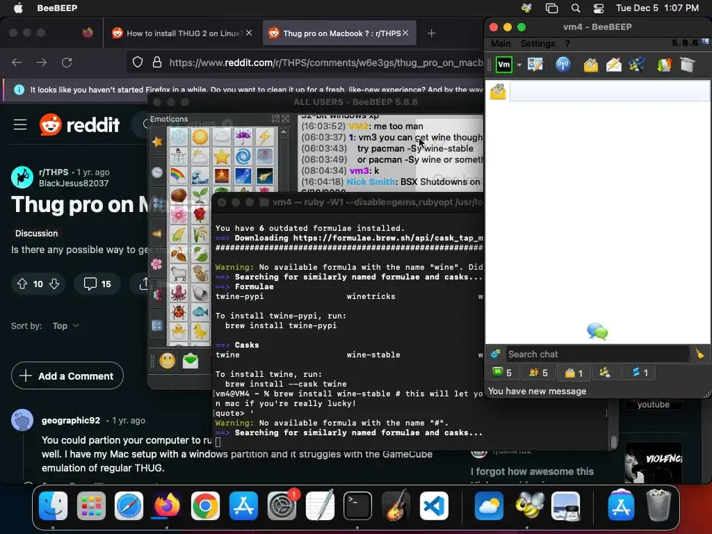The image size is (712, 534).
Task: Click the smiley face button below emoticons
Action: pos(167,361)
